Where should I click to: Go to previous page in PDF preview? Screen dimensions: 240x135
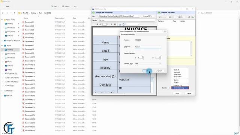click(x=100, y=24)
